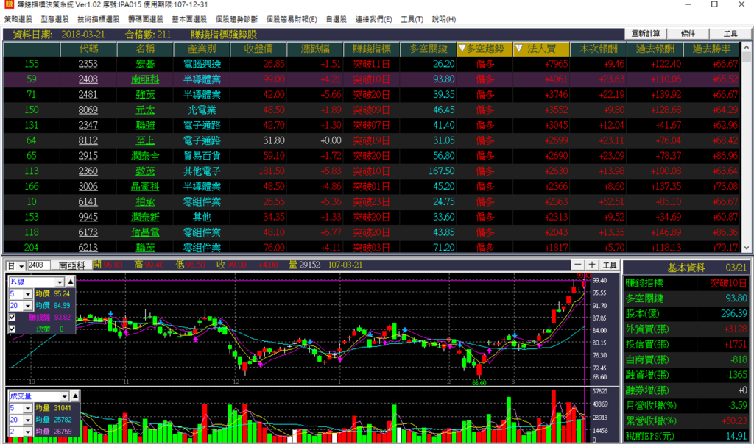This screenshot has width=754, height=444.
Task: Open stock code 2353 link
Action: [88, 64]
